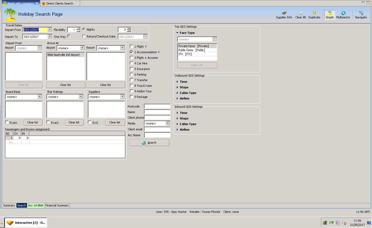
Task: Open Supplier Info from the toolbar
Action: 284,15
